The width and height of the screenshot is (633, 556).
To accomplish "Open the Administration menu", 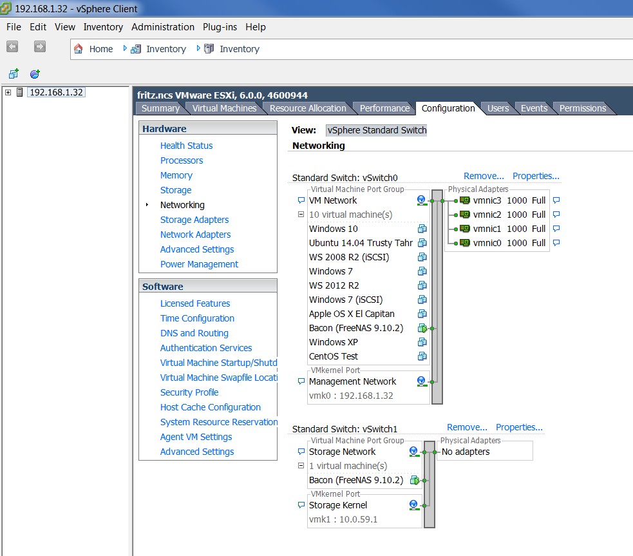I will [x=162, y=27].
